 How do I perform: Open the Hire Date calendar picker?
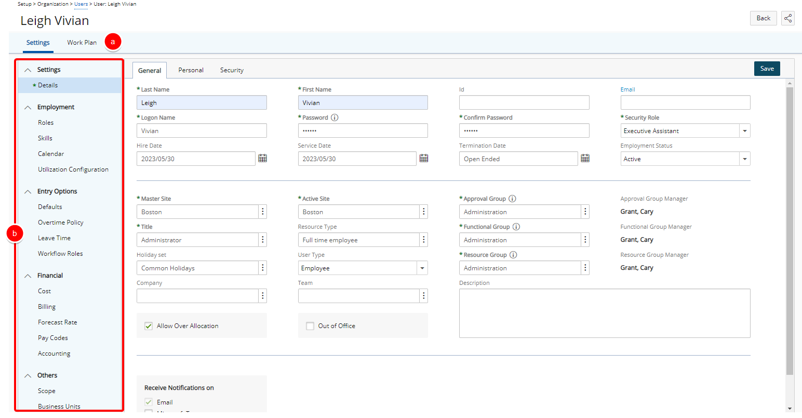pyautogui.click(x=263, y=158)
